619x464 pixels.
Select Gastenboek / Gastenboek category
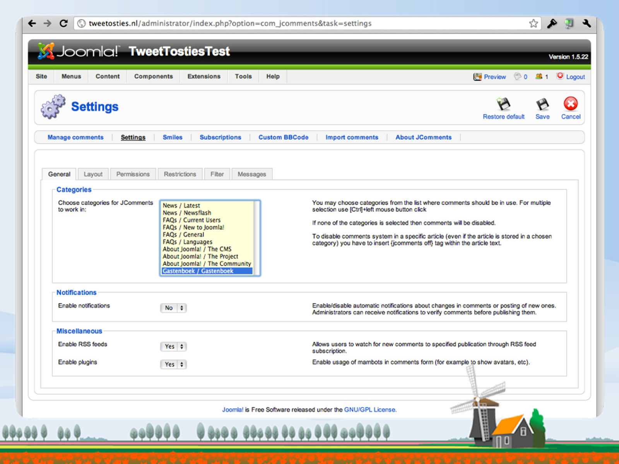pos(207,271)
